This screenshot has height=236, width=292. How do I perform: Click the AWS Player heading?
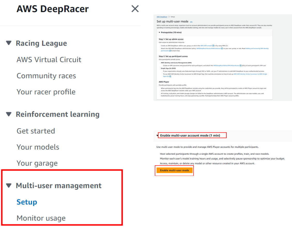pos(164,82)
